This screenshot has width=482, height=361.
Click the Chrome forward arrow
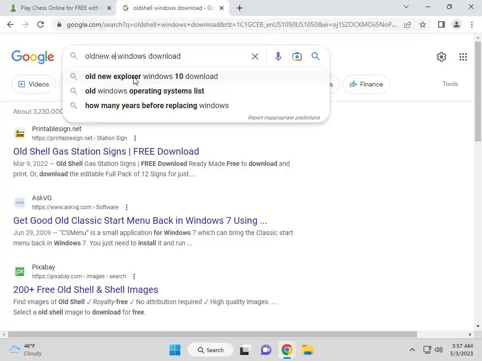(25, 24)
